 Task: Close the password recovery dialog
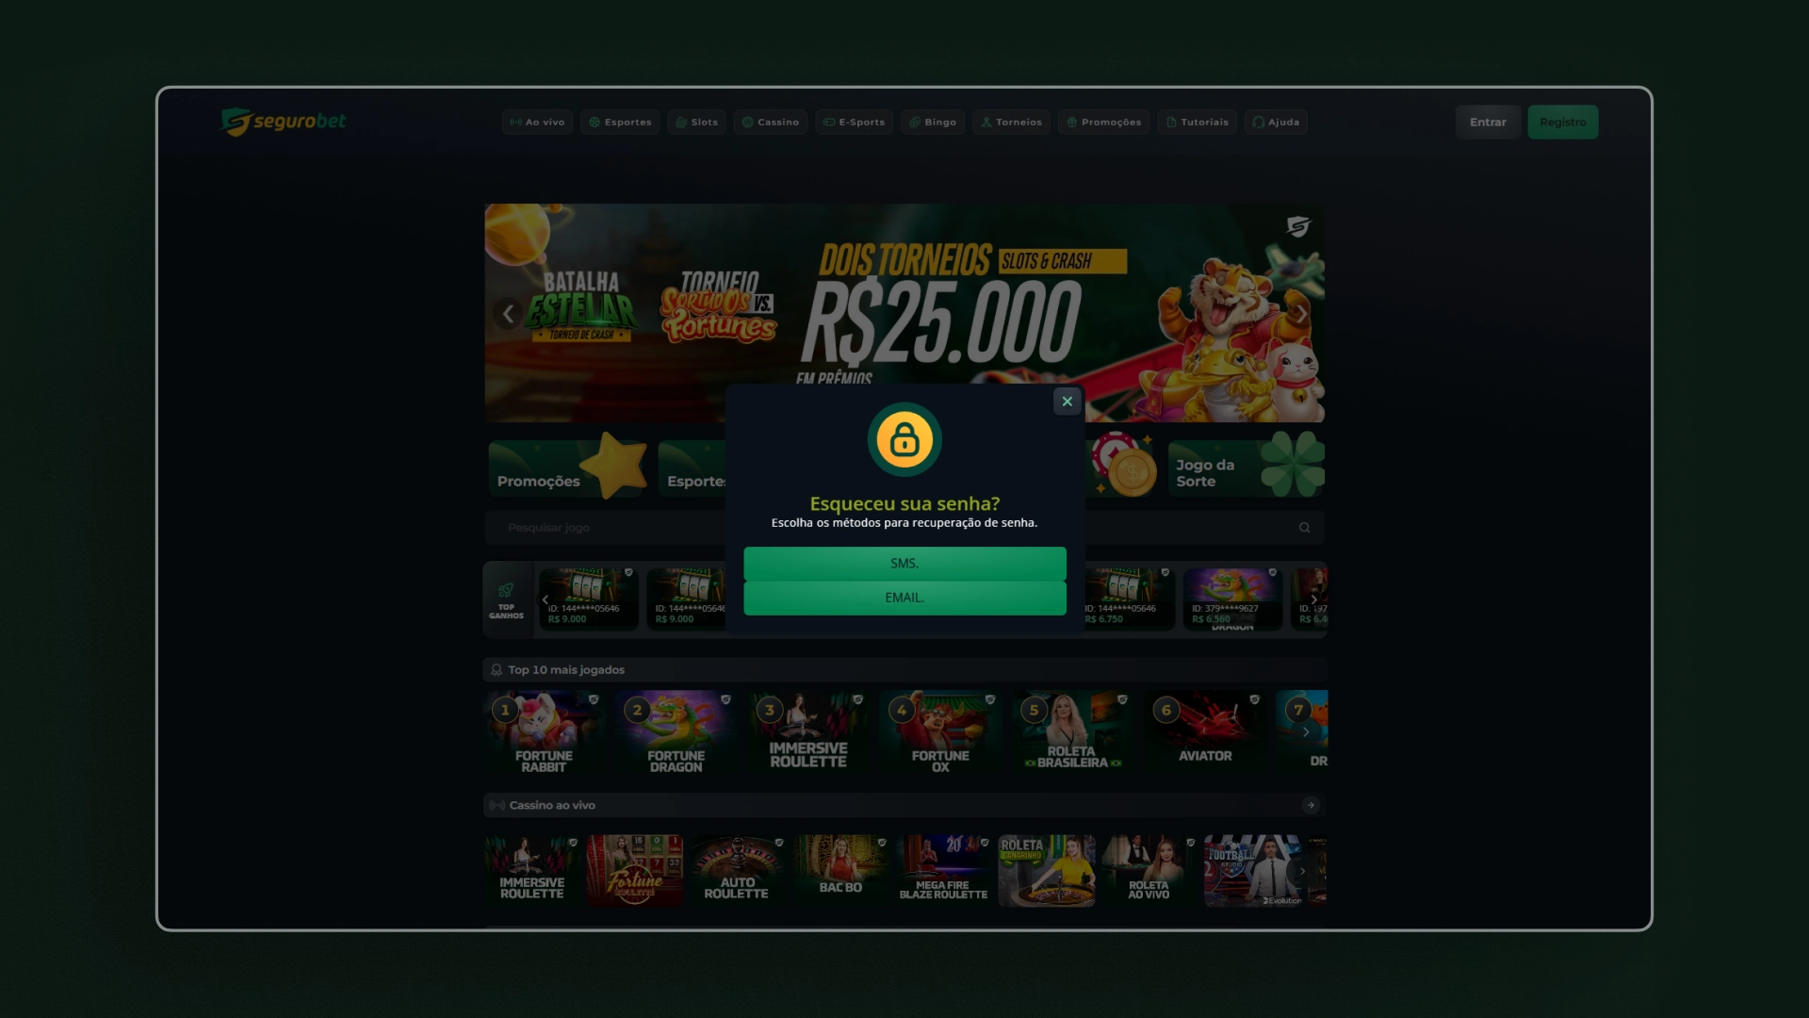1067,402
